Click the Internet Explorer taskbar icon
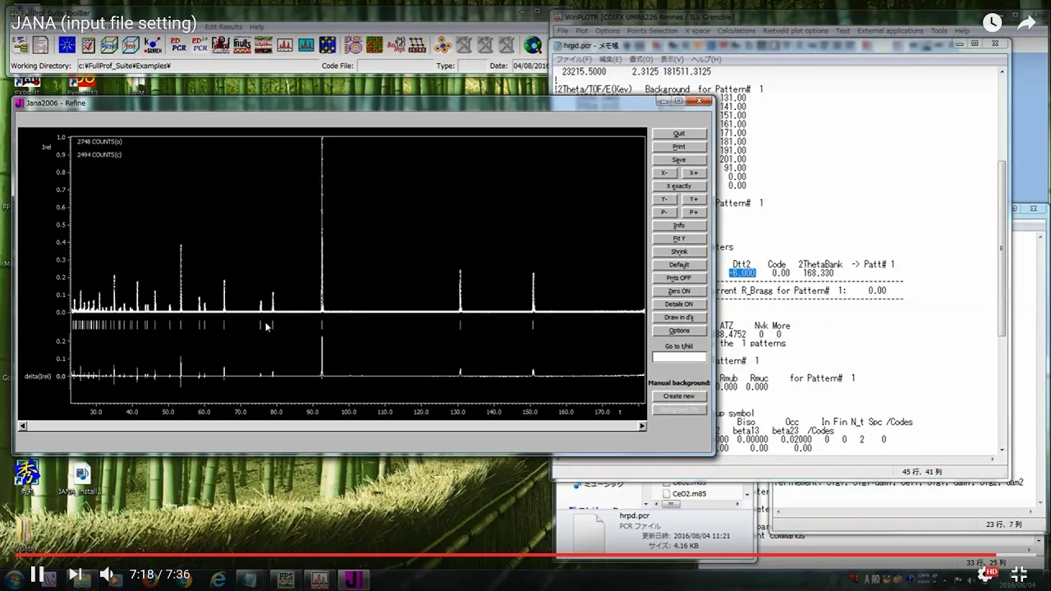The image size is (1051, 591). (218, 580)
